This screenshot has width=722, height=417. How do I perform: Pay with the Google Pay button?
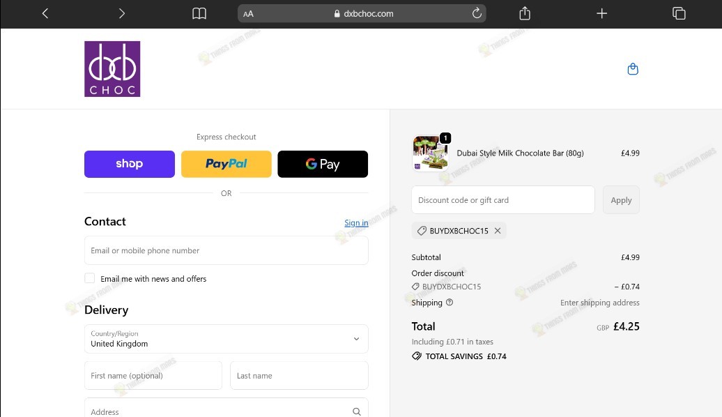click(x=323, y=164)
